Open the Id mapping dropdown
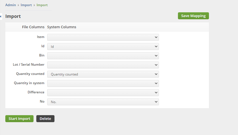The image size is (238, 135). (x=103, y=46)
